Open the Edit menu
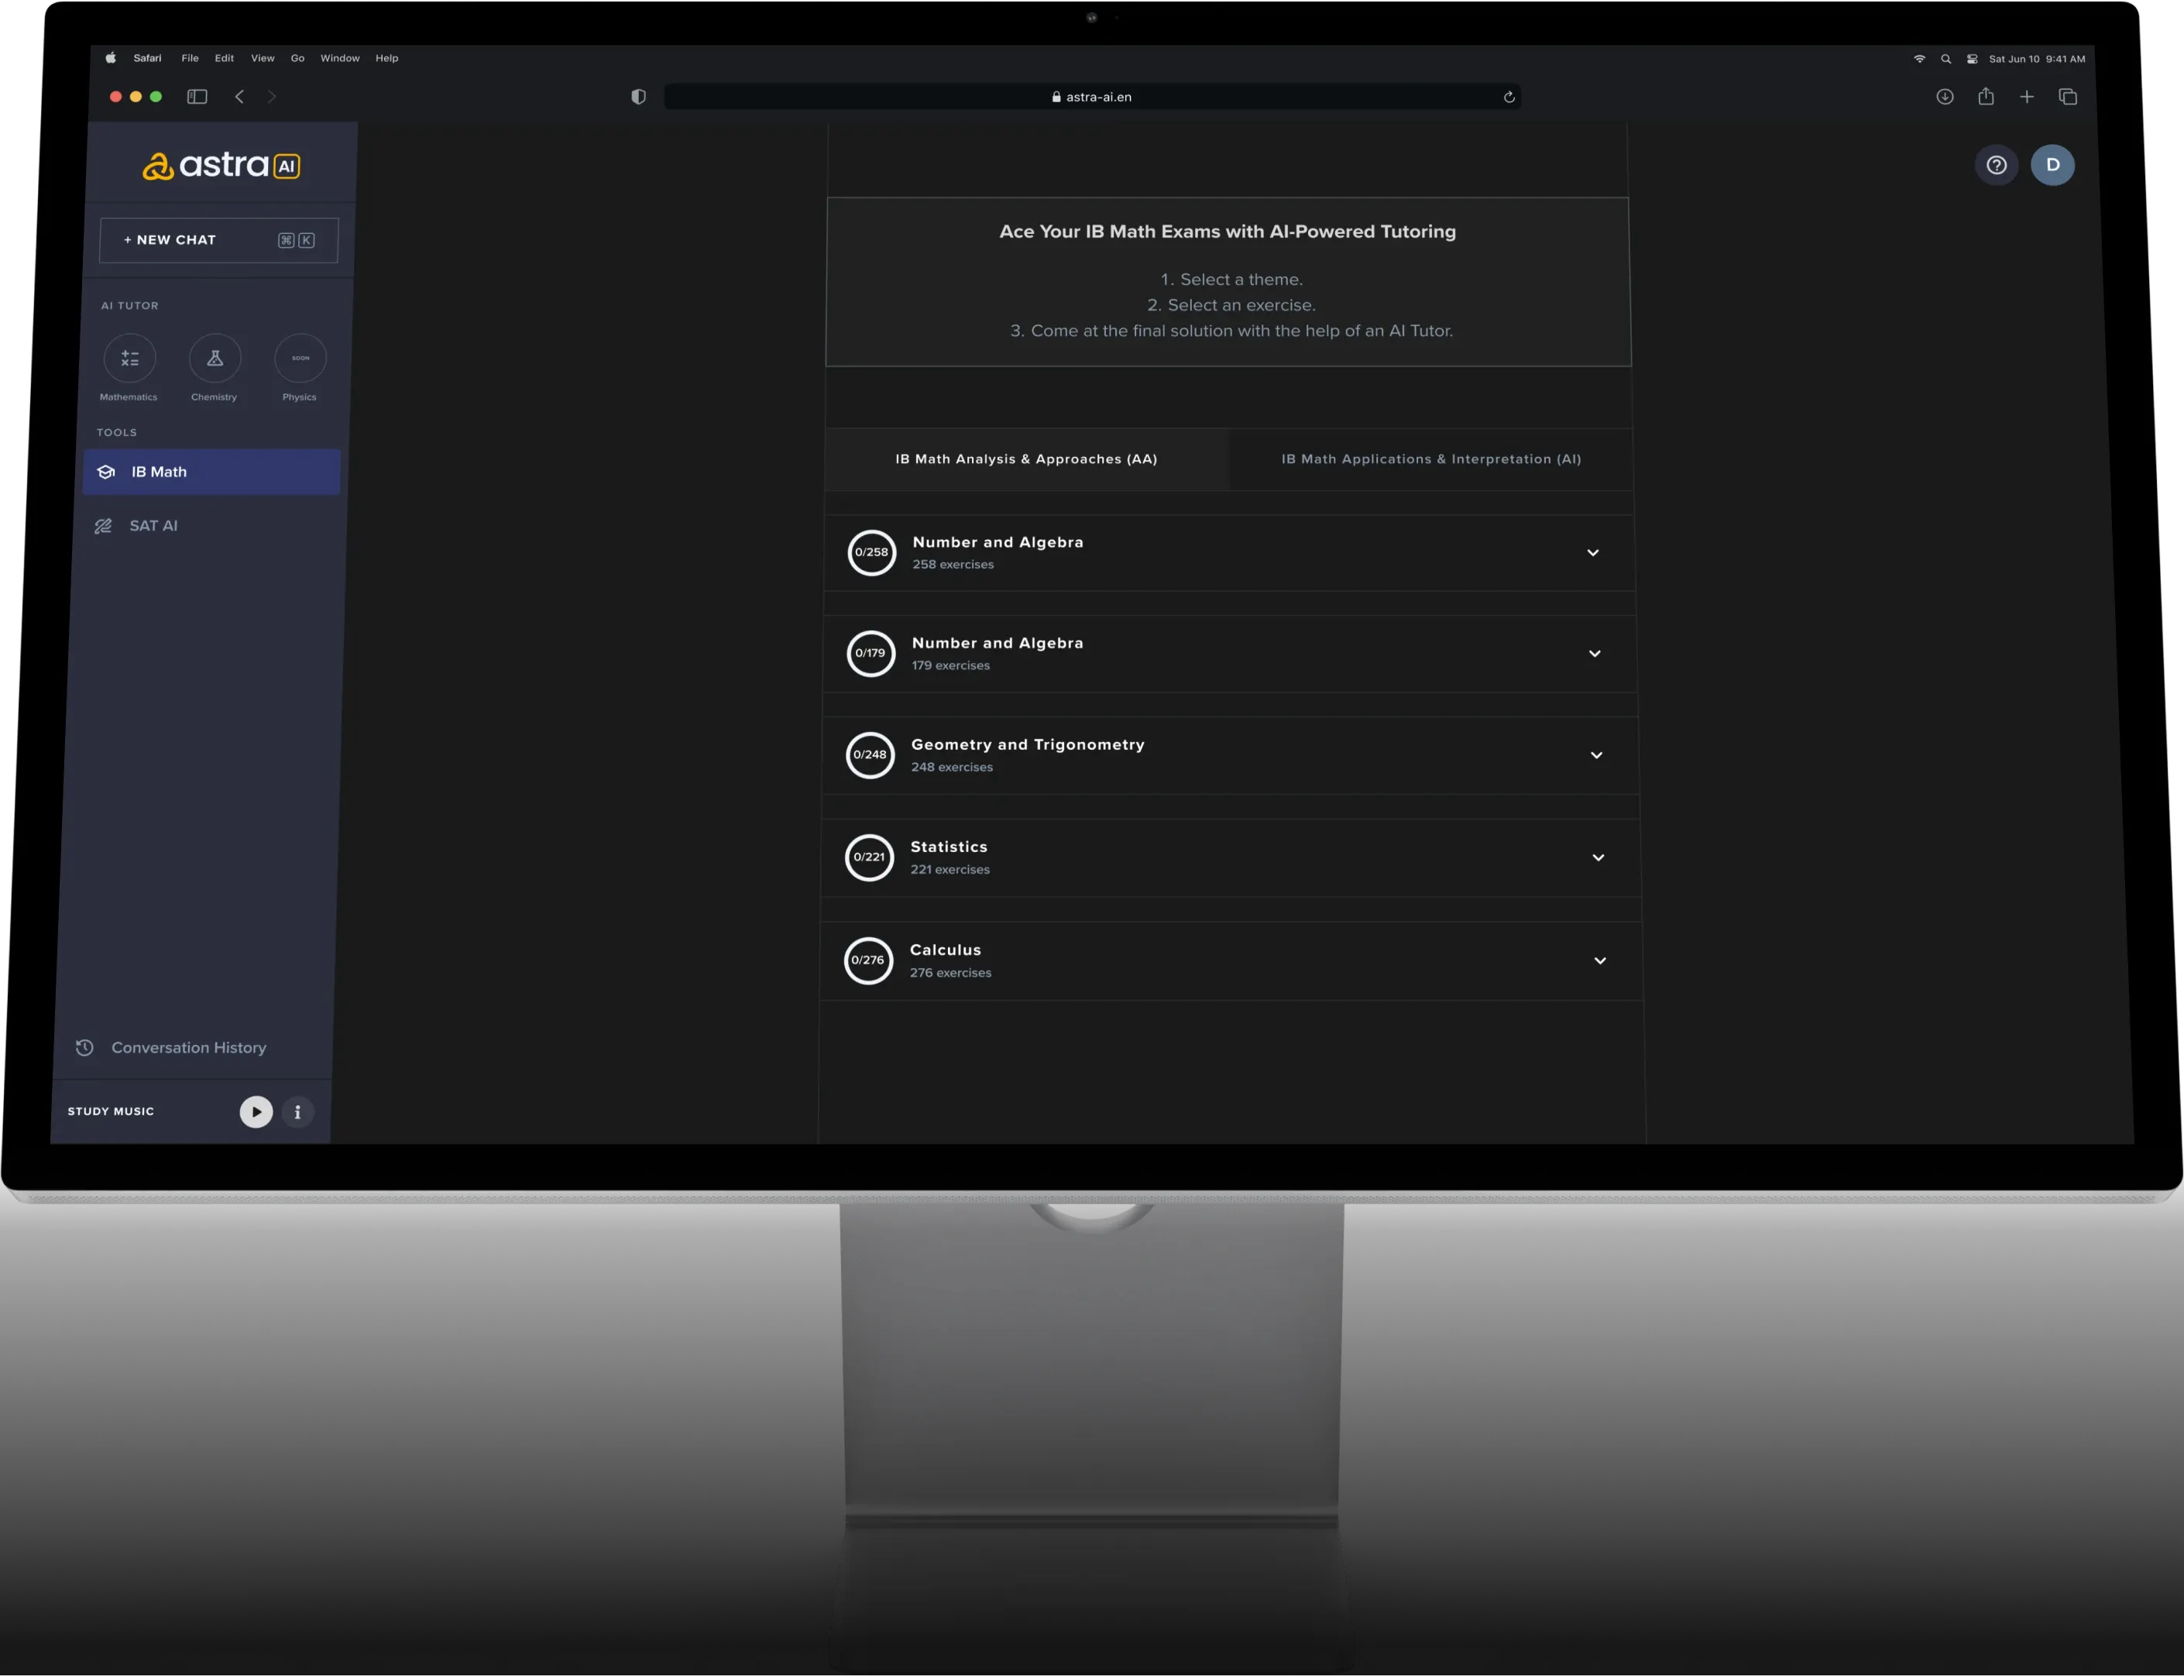Viewport: 2184px width, 1680px height. point(224,58)
